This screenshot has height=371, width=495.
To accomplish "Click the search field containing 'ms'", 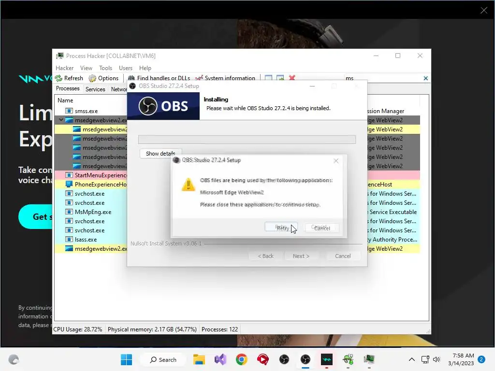I will pyautogui.click(x=383, y=78).
